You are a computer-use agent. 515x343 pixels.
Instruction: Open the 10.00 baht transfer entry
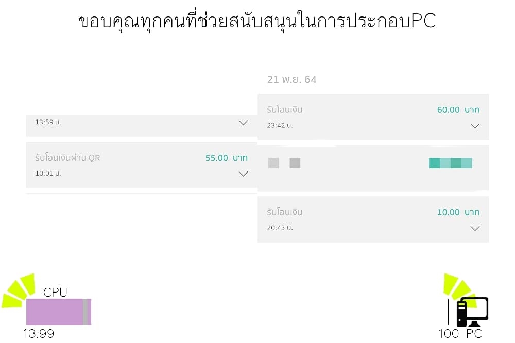tap(373, 219)
